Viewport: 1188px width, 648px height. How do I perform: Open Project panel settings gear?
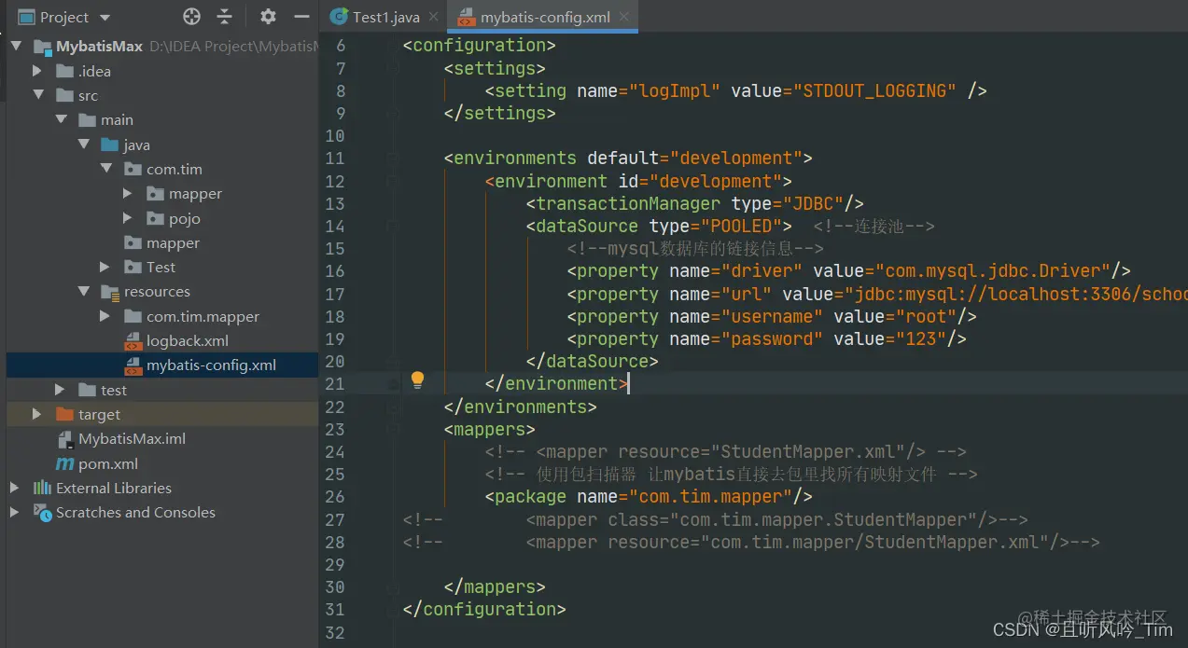click(x=268, y=17)
